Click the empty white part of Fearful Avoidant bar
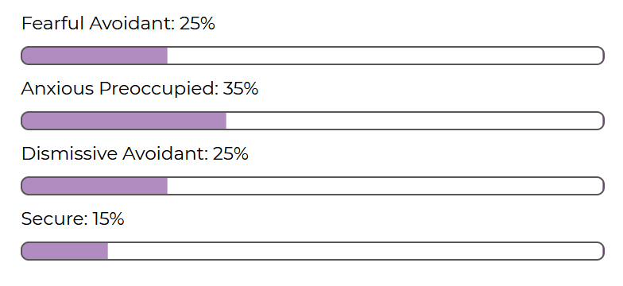 385,56
